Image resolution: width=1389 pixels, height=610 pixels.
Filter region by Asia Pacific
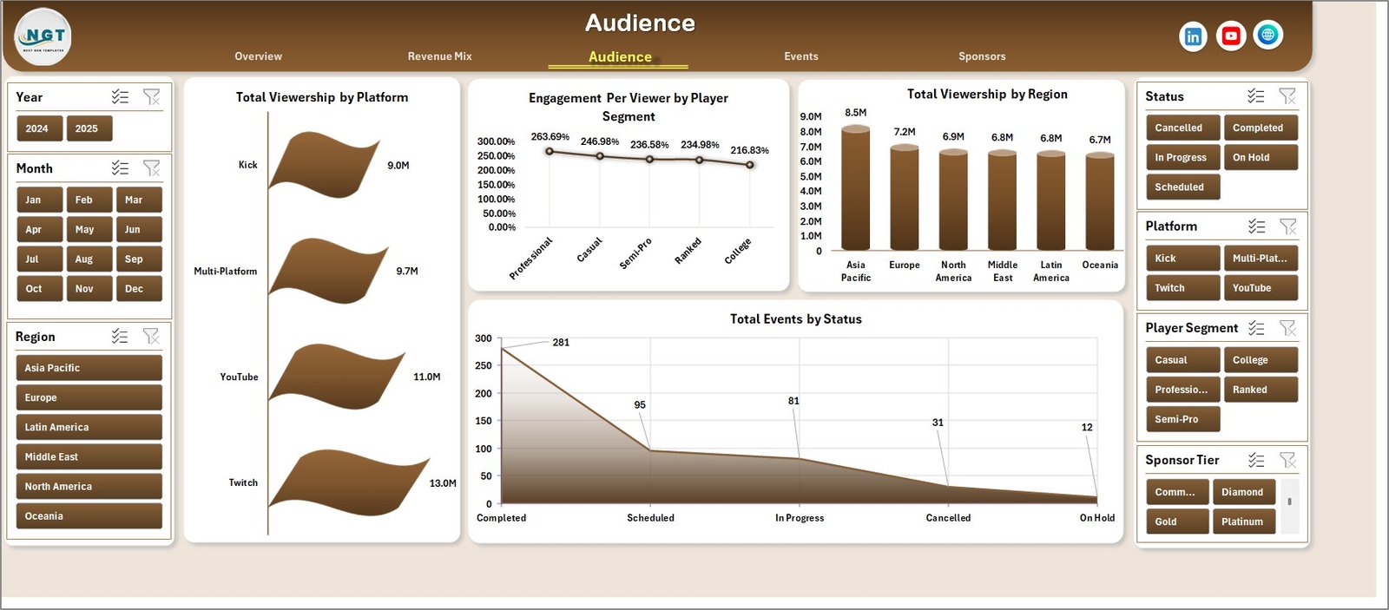(x=89, y=368)
